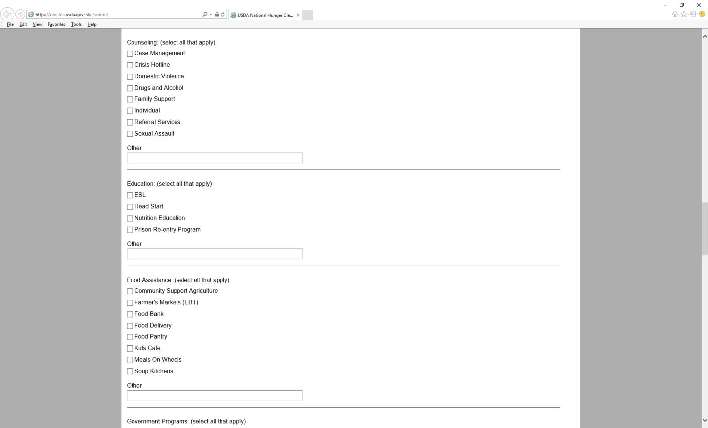The height and width of the screenshot is (428, 708).
Task: Open the Tools gear icon
Action: coord(693,14)
